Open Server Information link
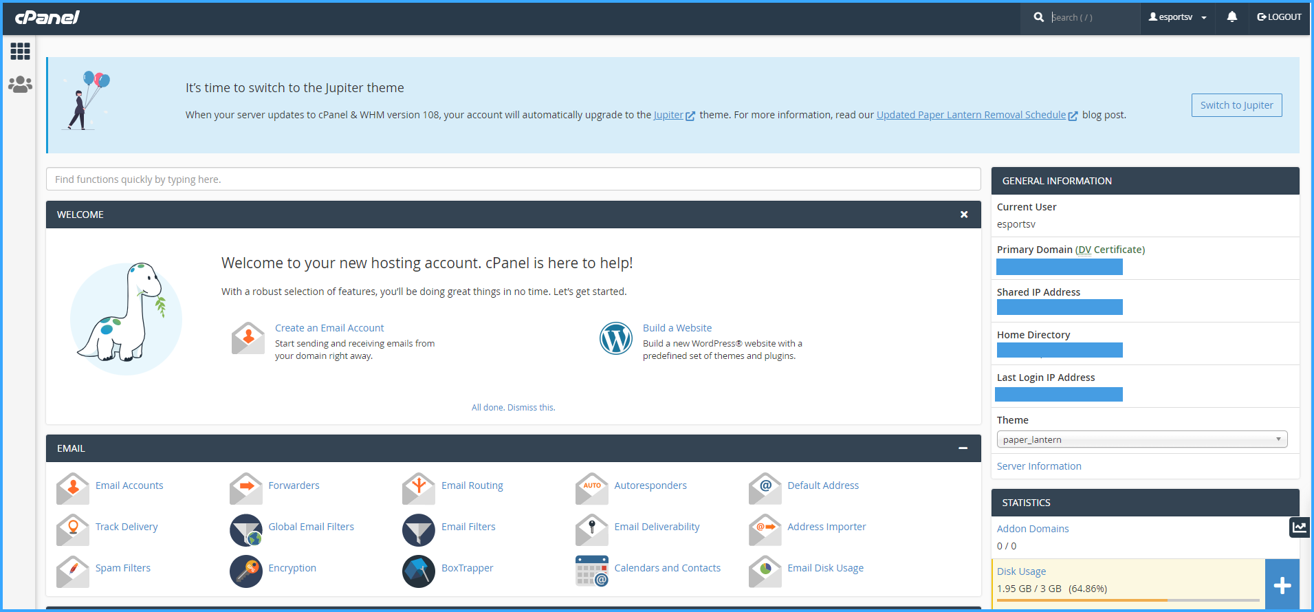The height and width of the screenshot is (612, 1314). point(1039,466)
